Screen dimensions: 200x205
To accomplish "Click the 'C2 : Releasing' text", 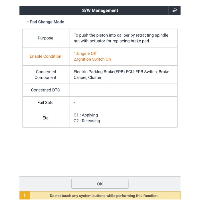I will coord(87,121).
